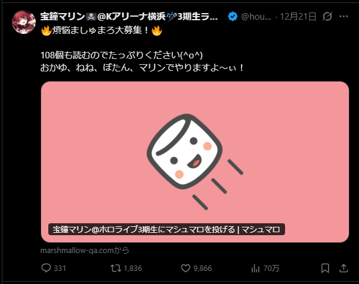
Task: Click the 331 replies count
Action: [60, 269]
